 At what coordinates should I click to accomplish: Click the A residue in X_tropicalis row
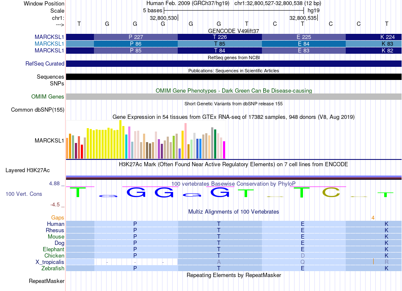(219, 262)
